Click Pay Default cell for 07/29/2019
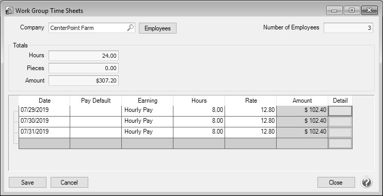The image size is (383, 196). [x=96, y=111]
